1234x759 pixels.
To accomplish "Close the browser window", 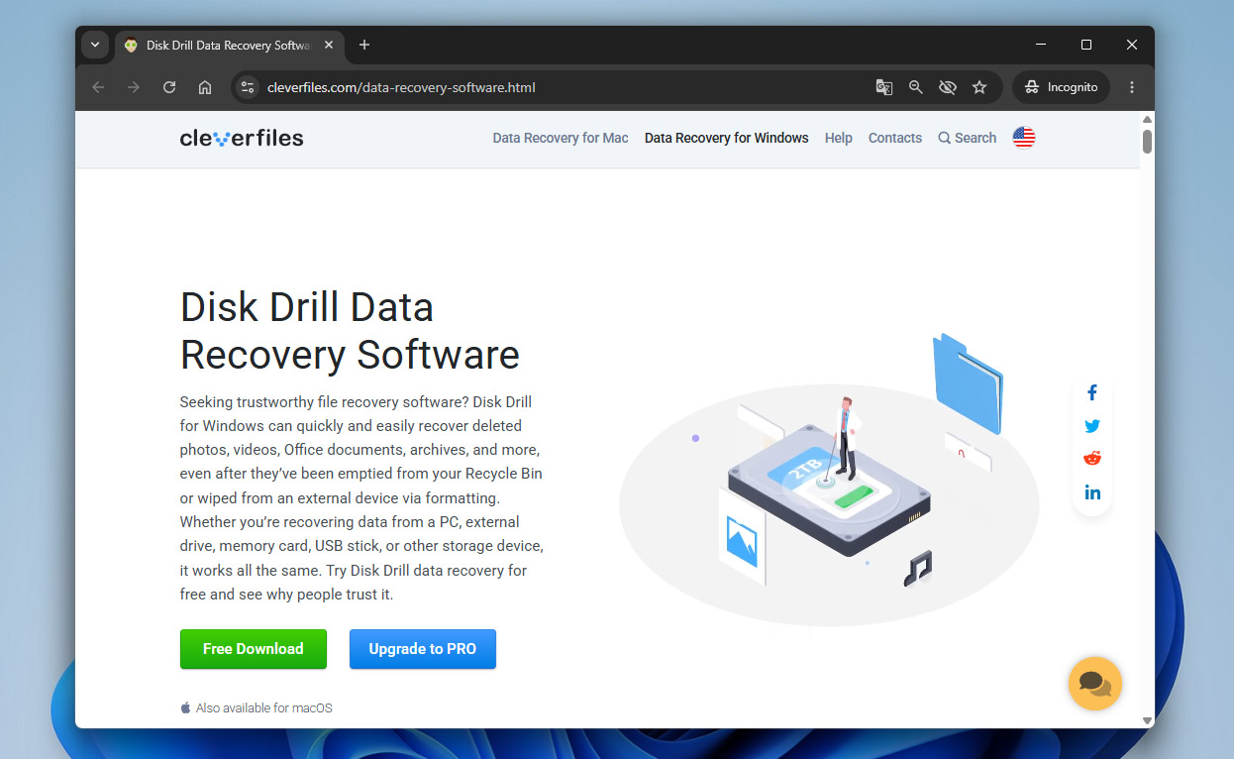I will click(x=1132, y=45).
